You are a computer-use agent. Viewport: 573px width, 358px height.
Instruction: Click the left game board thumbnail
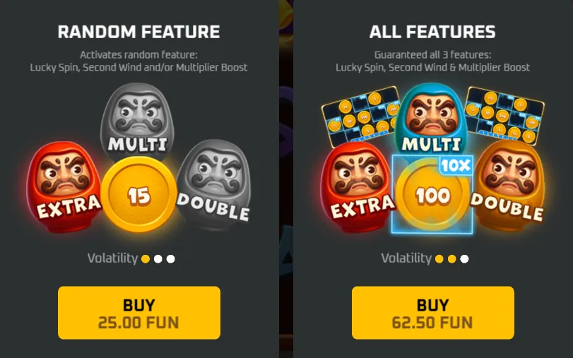pyautogui.click(x=360, y=114)
